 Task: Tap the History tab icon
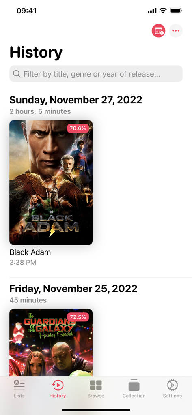[58, 385]
